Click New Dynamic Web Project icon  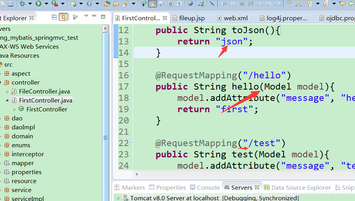[x=73, y=4]
